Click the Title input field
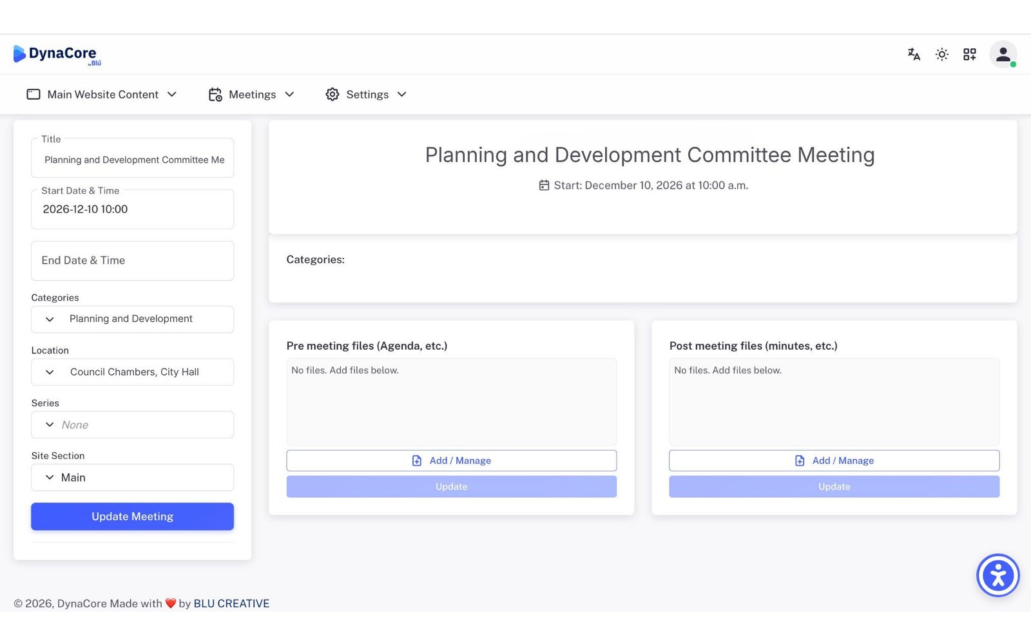The height and width of the screenshot is (644, 1031). coord(132,158)
